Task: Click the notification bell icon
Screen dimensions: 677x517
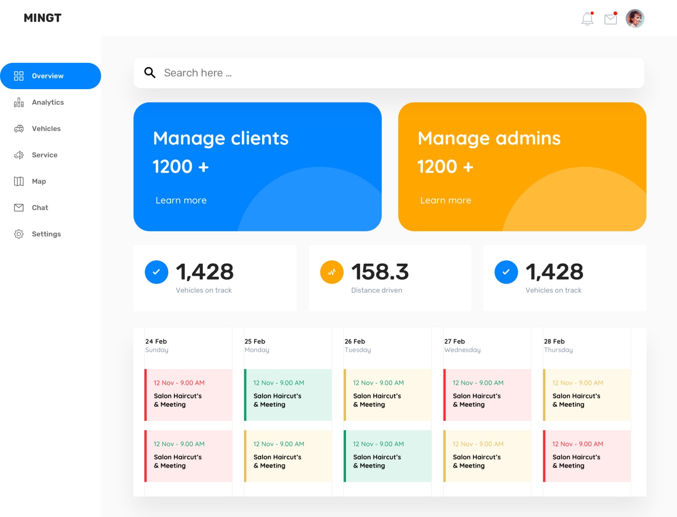Action: coord(587,19)
